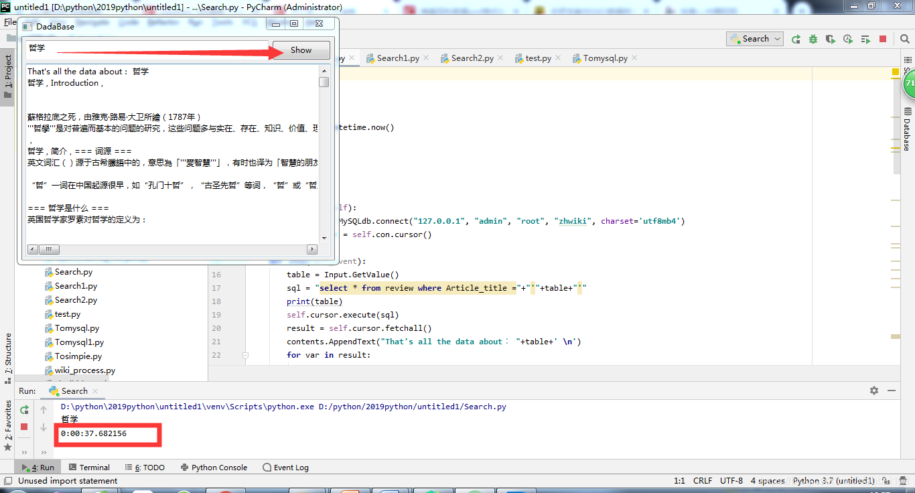Expand more actions under Run down arrow
The height and width of the screenshot is (493, 915).
tap(44, 452)
